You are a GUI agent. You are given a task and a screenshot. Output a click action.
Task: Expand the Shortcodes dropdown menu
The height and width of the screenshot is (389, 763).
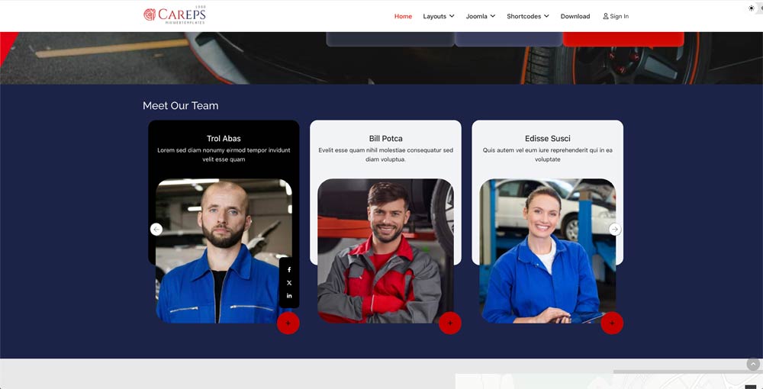click(528, 16)
